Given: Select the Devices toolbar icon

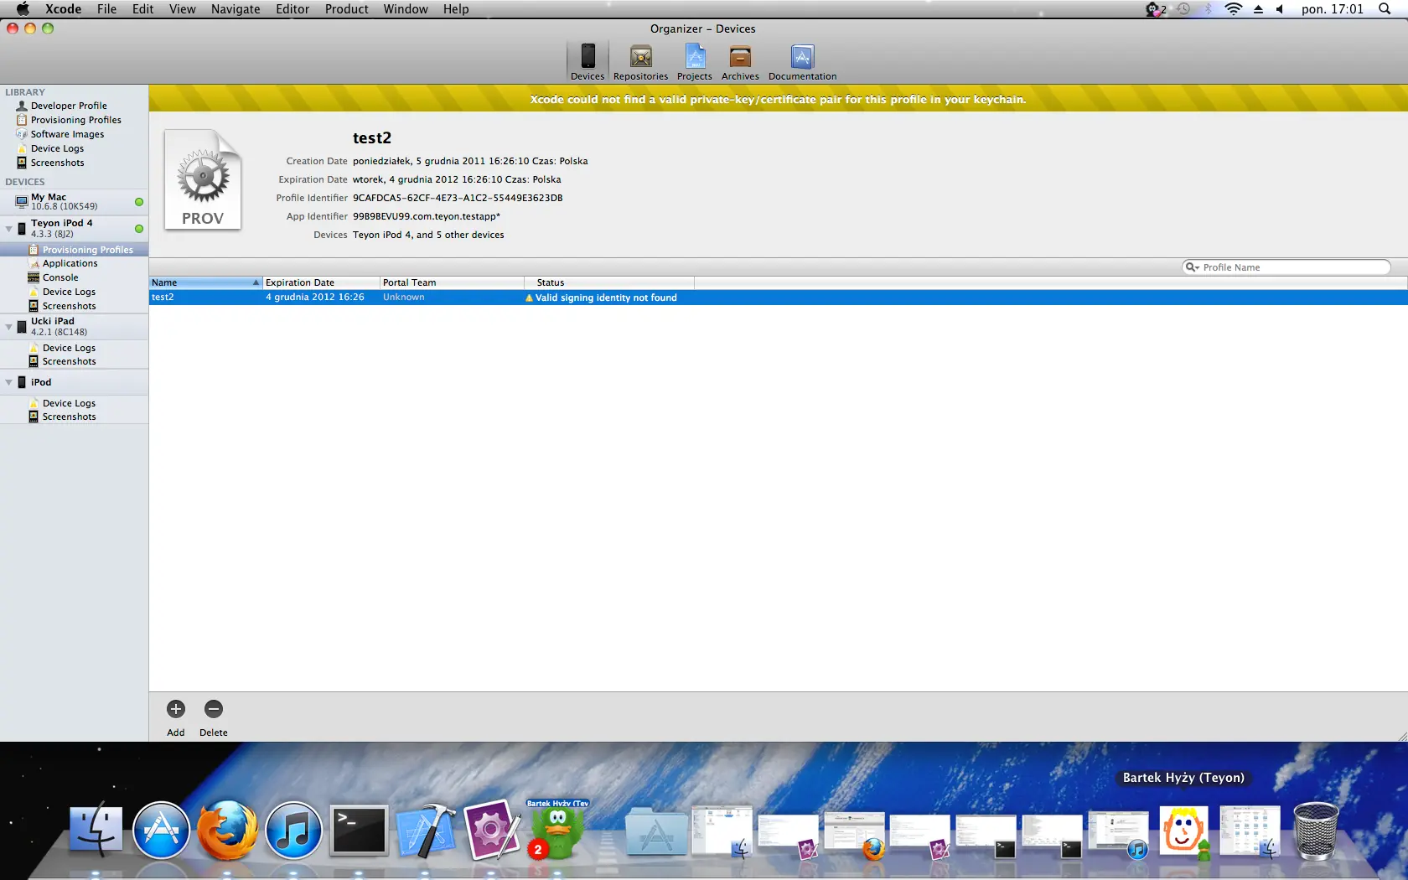Looking at the screenshot, I should pos(588,62).
